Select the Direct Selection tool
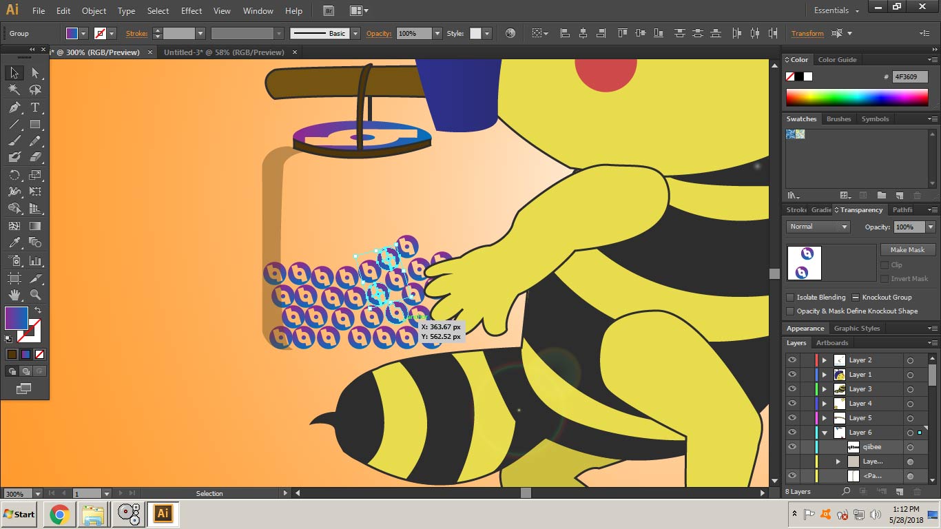Screen dimensions: 941x529 [x=35, y=73]
